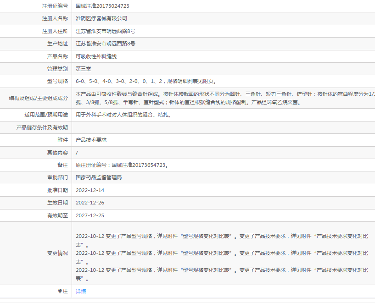Open the 详情 link in the 注 row
This screenshot has width=375, height=303.
coord(81,291)
